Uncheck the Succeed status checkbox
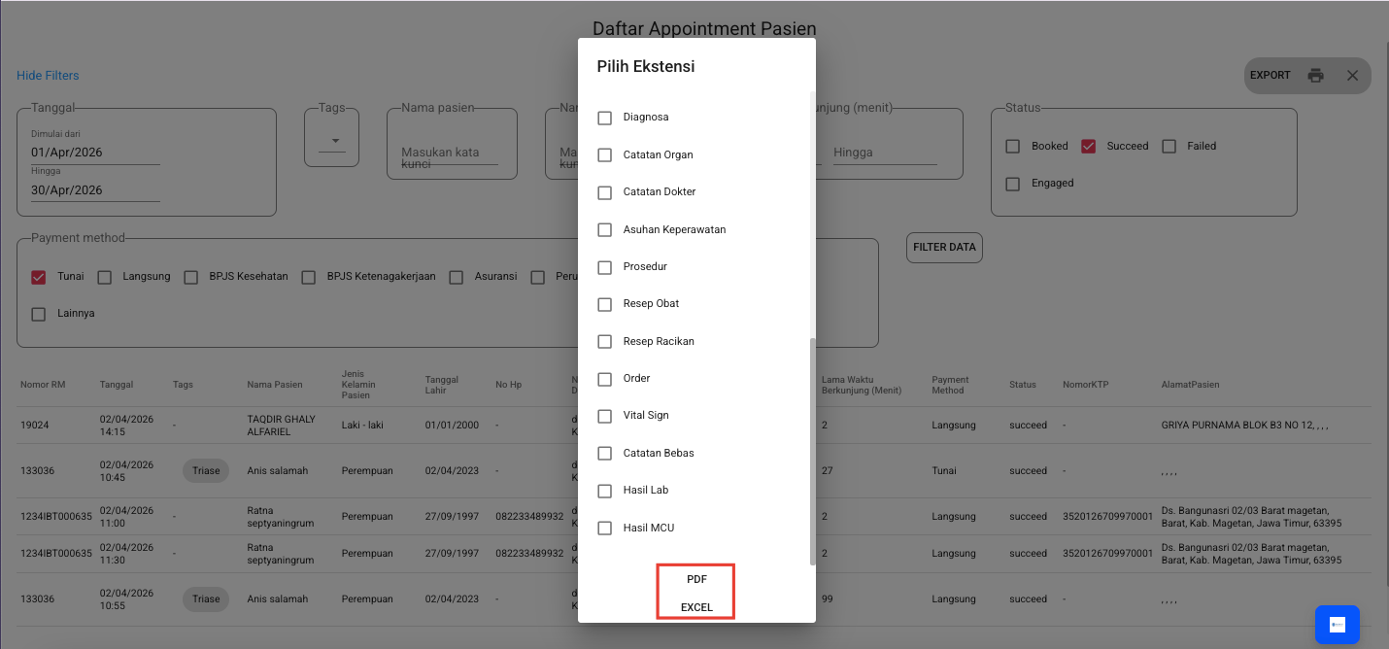 click(x=1088, y=147)
